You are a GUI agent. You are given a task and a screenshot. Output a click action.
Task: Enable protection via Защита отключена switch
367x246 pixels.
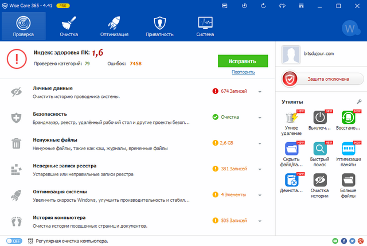tap(323, 79)
